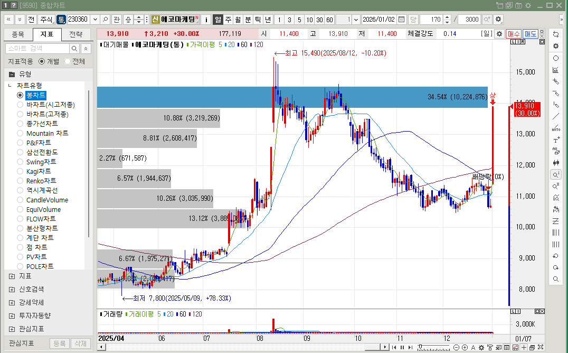Screen dimensions: 568x353
Task: Open chart settings gear beside the 3000 field
Action: point(498,20)
